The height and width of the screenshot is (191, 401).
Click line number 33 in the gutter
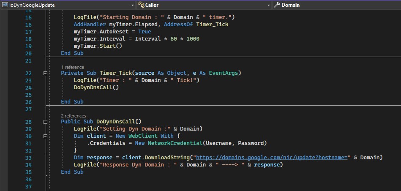point(29,158)
